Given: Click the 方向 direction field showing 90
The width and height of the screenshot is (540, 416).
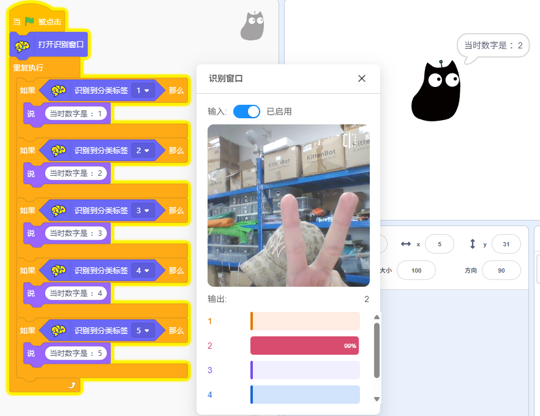Looking at the screenshot, I should coord(501,270).
